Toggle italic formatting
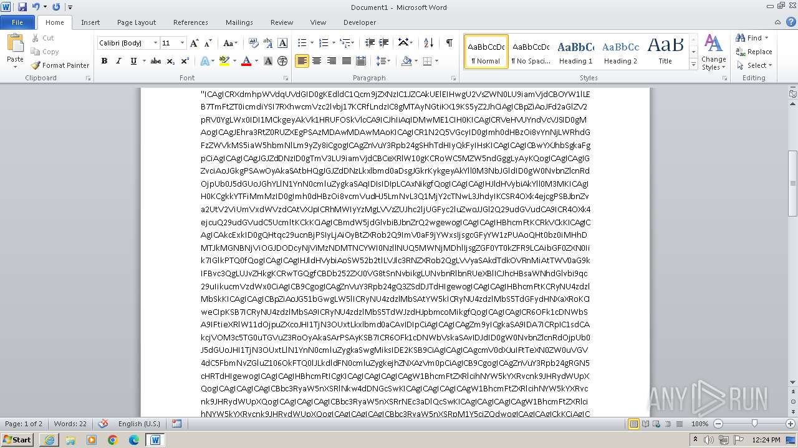 click(x=118, y=61)
